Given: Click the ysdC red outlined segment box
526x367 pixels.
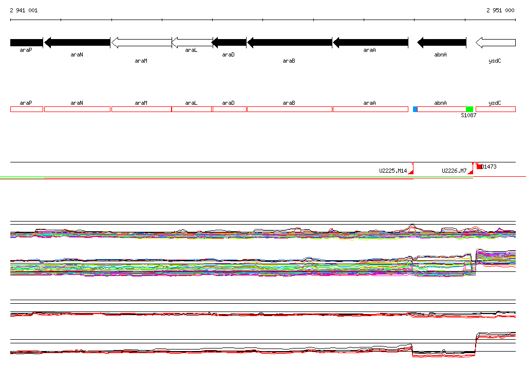Looking at the screenshot, I should click(496, 109).
